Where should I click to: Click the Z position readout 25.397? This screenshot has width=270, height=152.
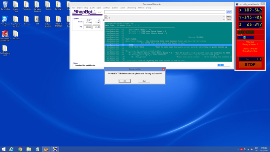250,24
